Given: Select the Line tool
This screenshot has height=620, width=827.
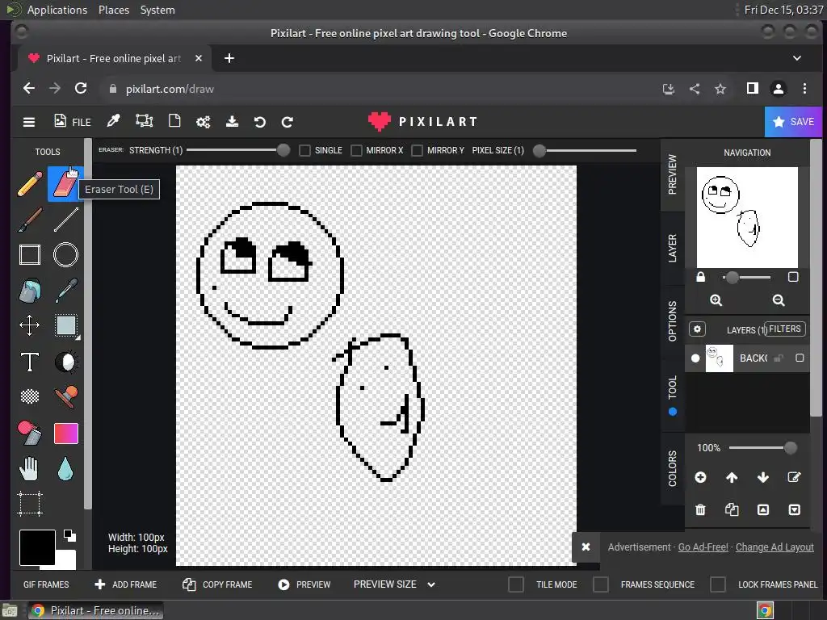Looking at the screenshot, I should [65, 220].
